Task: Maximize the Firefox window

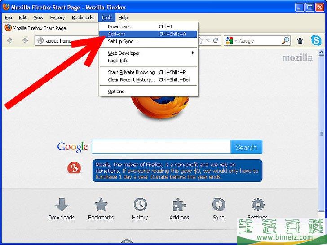Action: (x=309, y=8)
